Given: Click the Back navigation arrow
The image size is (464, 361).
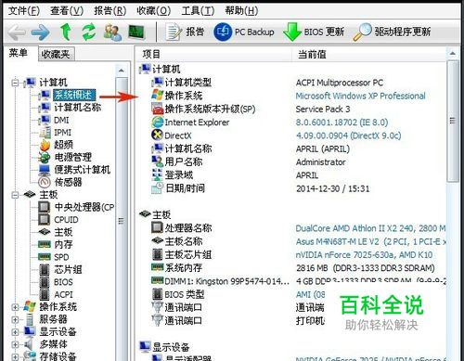Looking at the screenshot, I should 17,32.
